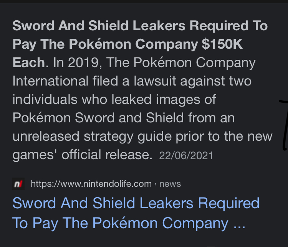
Task: Click the 'In 2019, The Pokémon Company' sentence start
Action: pyautogui.click(x=154, y=63)
